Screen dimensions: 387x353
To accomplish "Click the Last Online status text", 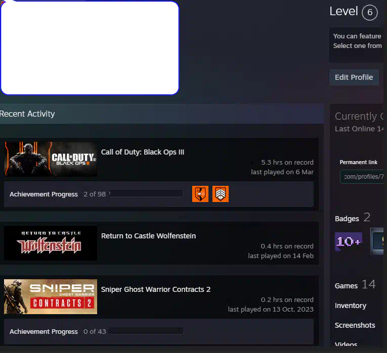I will 359,129.
